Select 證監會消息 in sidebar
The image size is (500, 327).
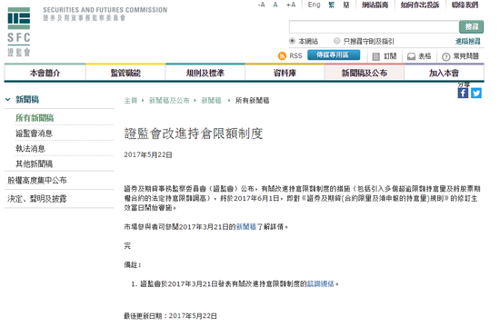[x=35, y=134]
